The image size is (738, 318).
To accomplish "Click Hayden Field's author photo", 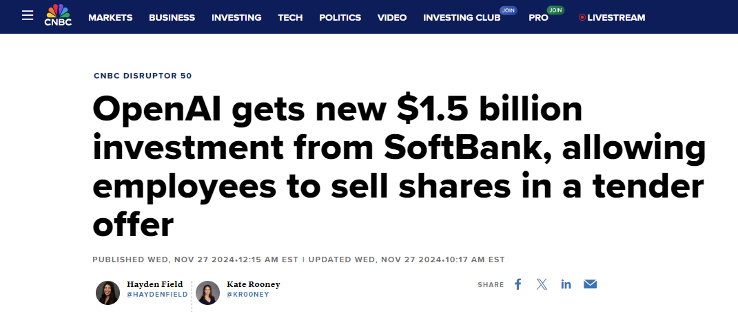I will tap(107, 293).
